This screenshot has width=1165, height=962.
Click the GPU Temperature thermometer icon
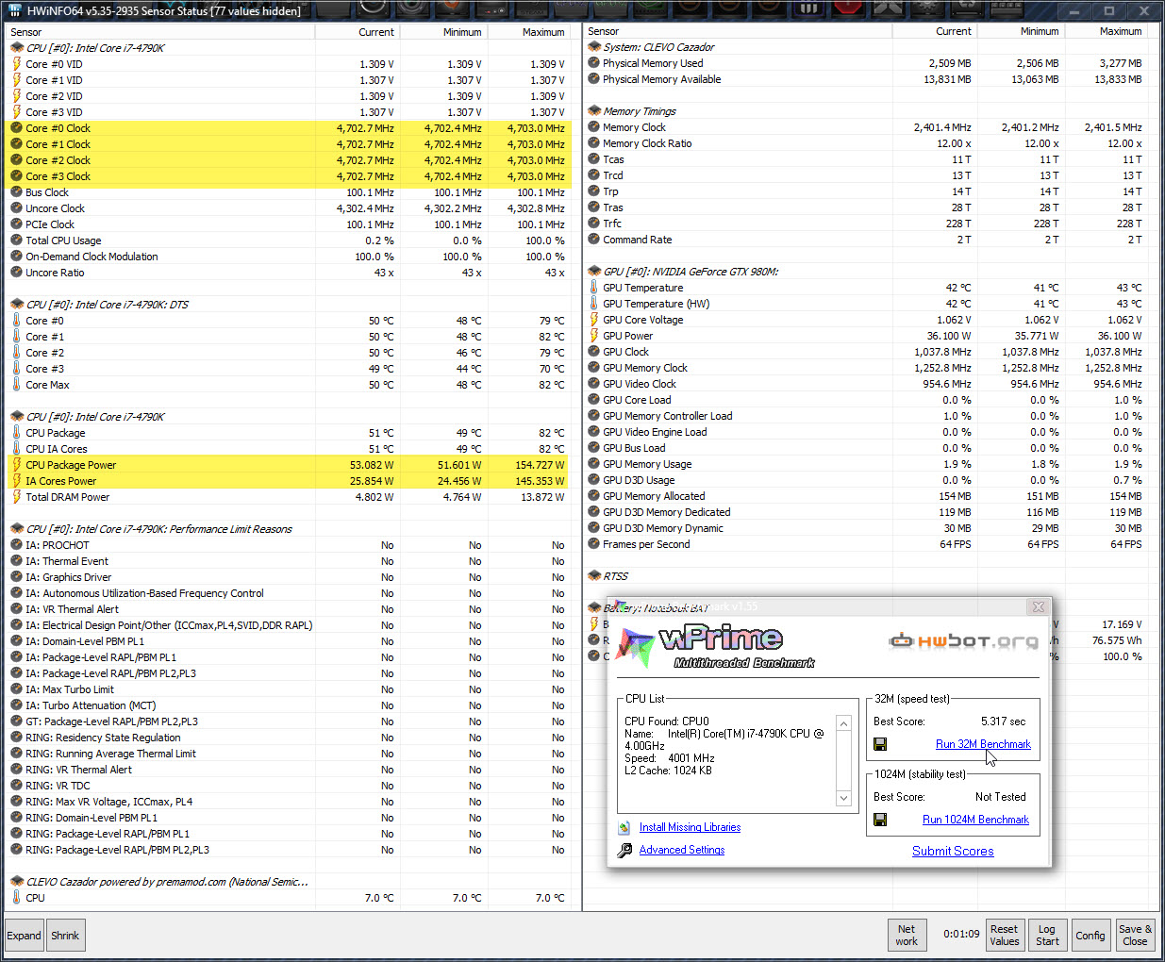[x=593, y=288]
